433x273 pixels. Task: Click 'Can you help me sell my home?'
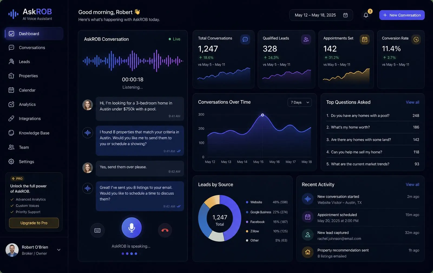pos(356,152)
